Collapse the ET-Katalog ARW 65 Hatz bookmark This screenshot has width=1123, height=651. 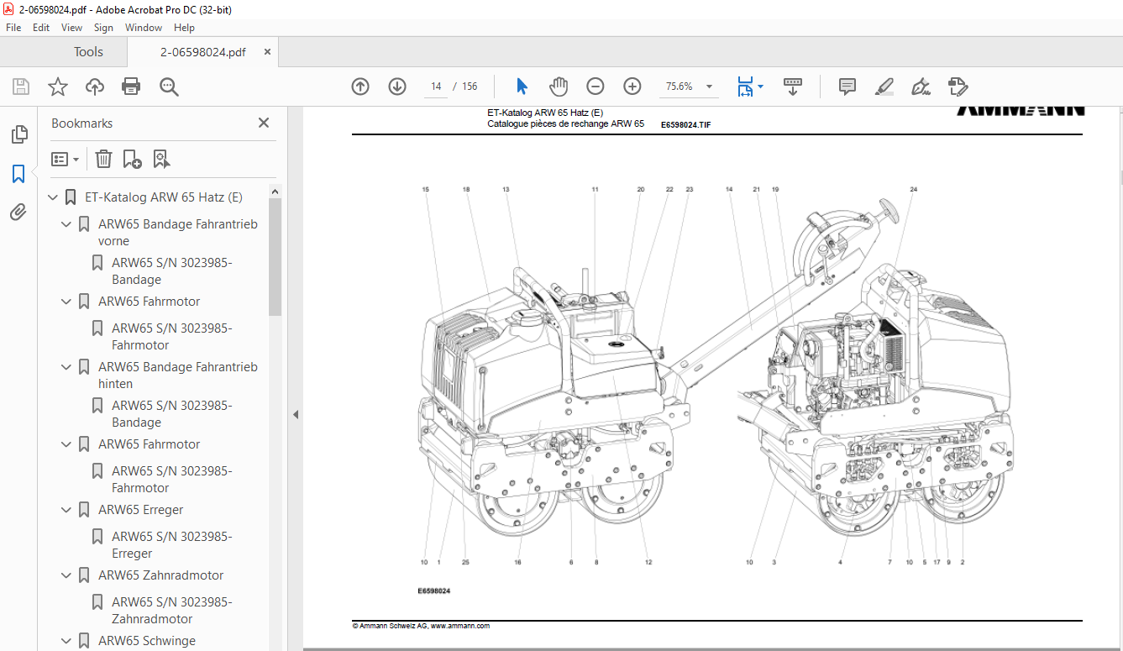(53, 197)
